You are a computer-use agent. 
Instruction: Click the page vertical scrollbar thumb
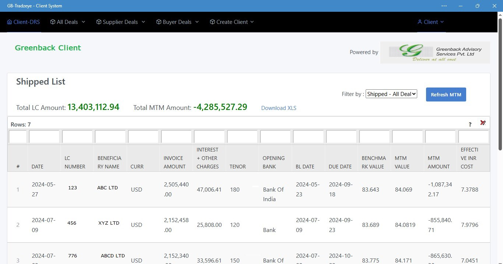pyautogui.click(x=500, y=84)
